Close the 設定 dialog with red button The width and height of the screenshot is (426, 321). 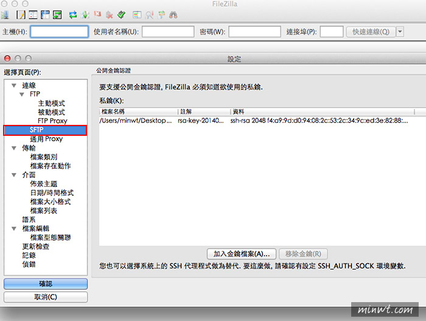click(x=7, y=58)
